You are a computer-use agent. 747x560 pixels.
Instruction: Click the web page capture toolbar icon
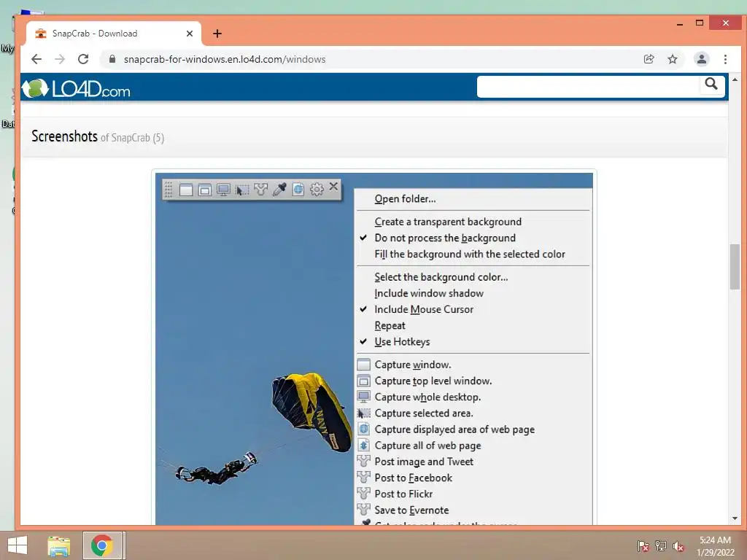point(298,190)
